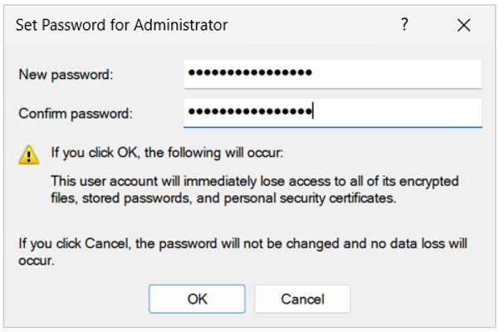Close the Set Password dialog with X
The height and width of the screenshot is (332, 504).
point(463,25)
